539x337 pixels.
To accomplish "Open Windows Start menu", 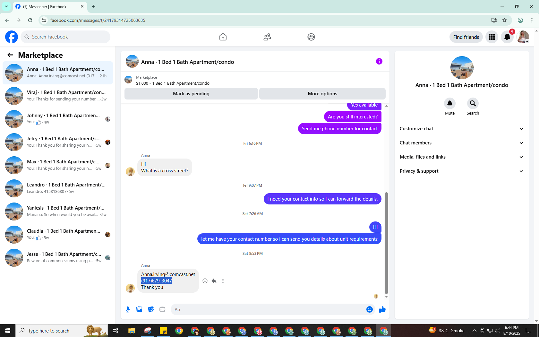I will 8,331.
